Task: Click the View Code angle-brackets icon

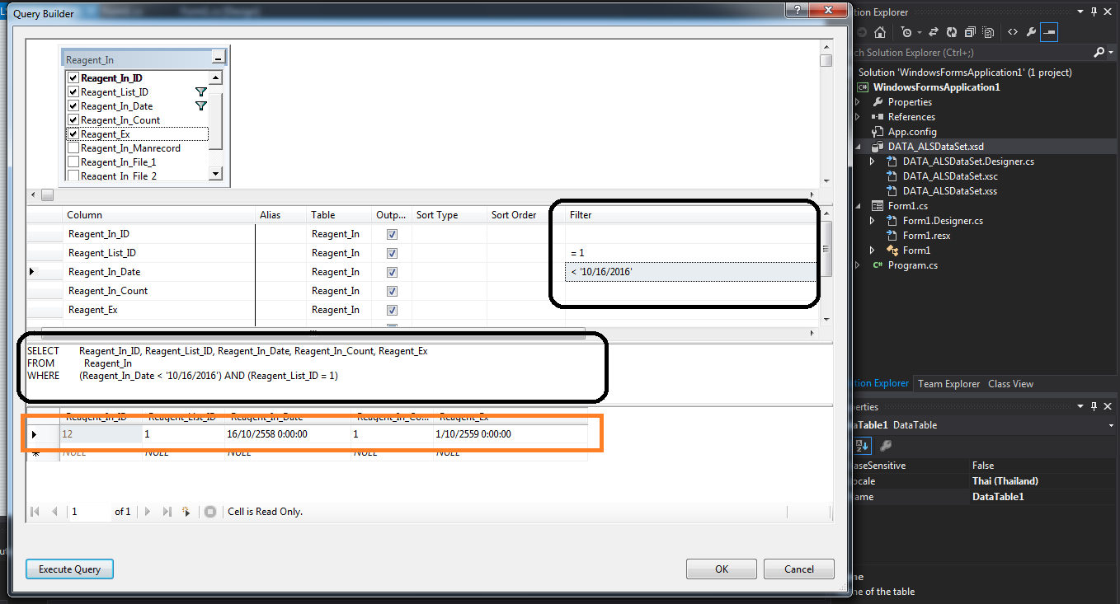Action: [x=1013, y=32]
